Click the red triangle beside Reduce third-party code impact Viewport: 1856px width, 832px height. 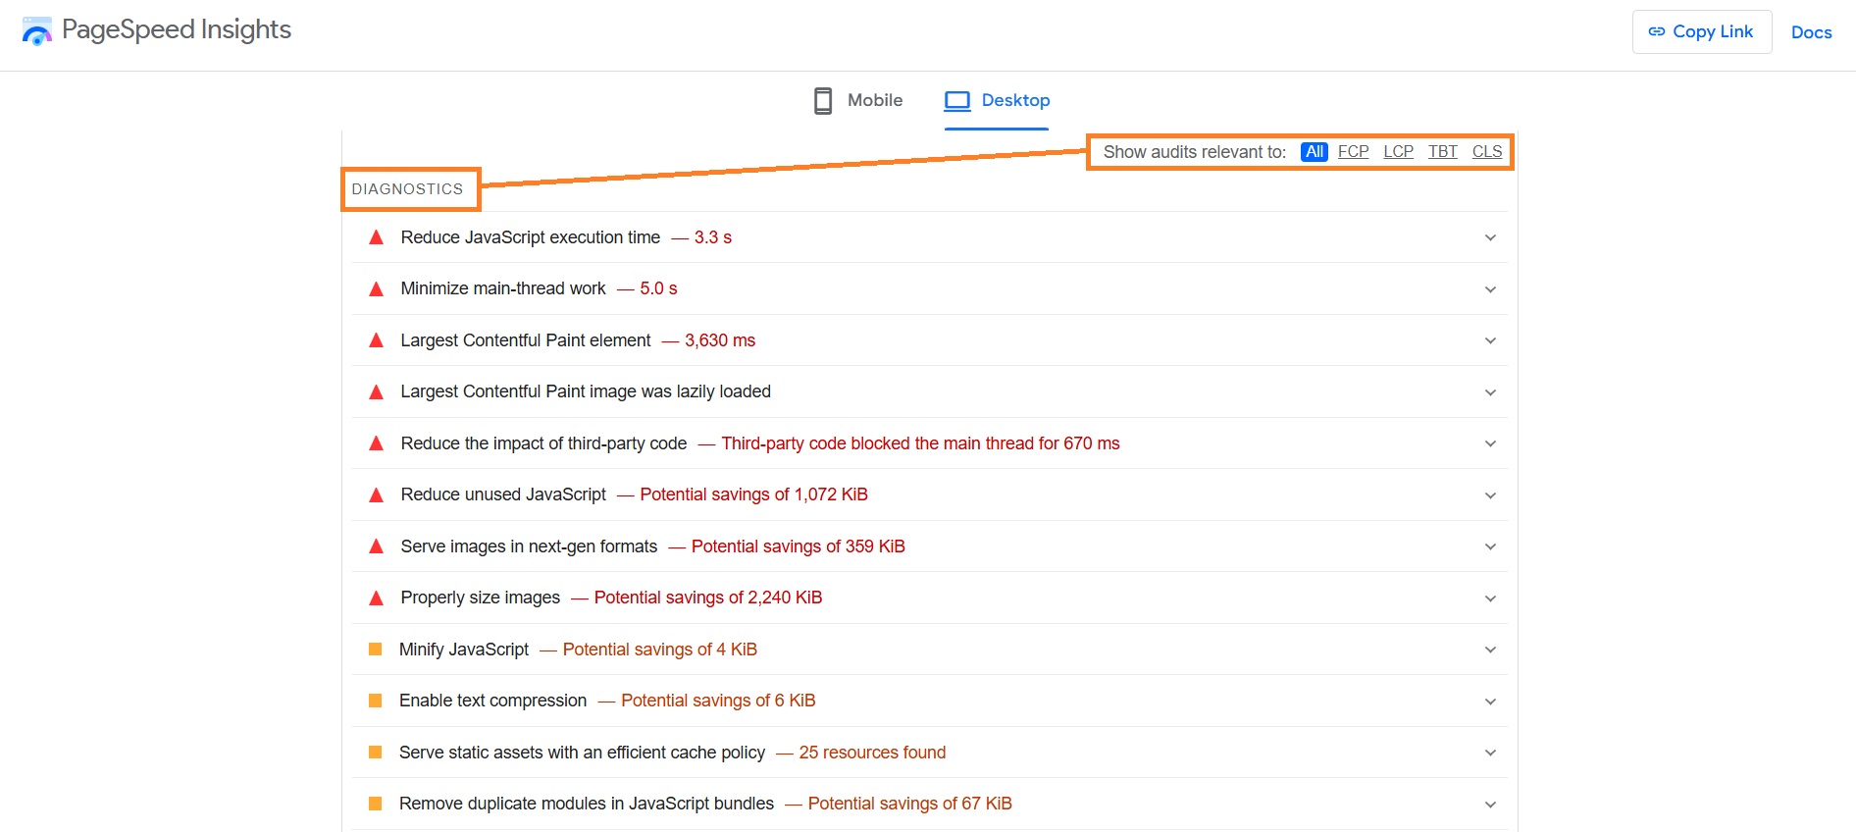coord(376,443)
